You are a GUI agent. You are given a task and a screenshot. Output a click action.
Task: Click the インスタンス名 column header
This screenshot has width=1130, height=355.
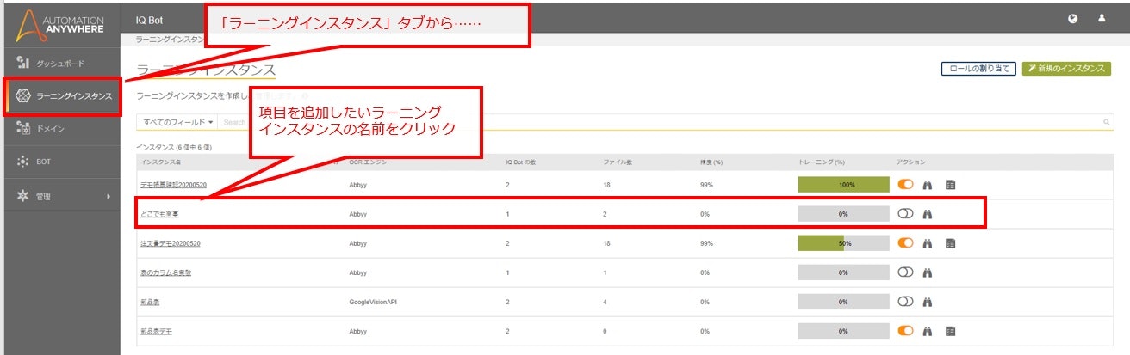click(x=161, y=162)
